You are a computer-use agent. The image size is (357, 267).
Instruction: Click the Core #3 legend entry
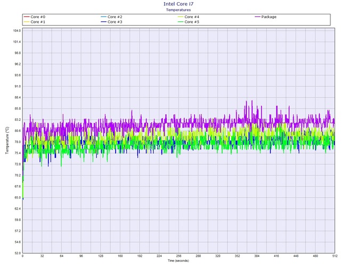pos(111,22)
